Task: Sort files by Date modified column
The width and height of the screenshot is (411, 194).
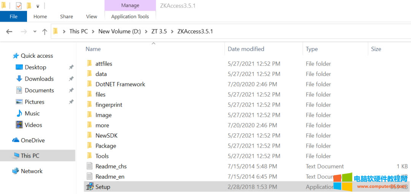Action: point(246,49)
